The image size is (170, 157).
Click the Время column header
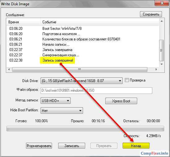24,22
